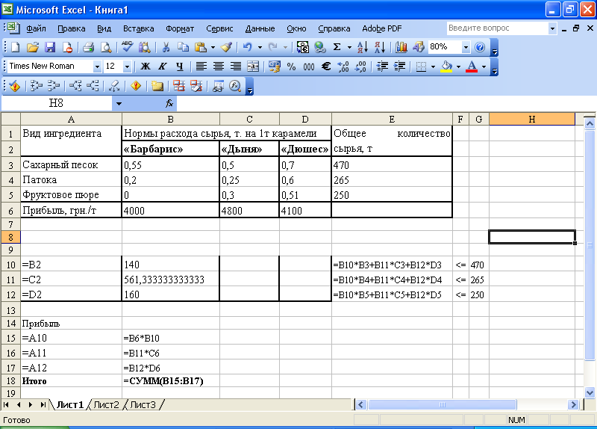
Task: Open the font size dropdown
Action: point(127,67)
